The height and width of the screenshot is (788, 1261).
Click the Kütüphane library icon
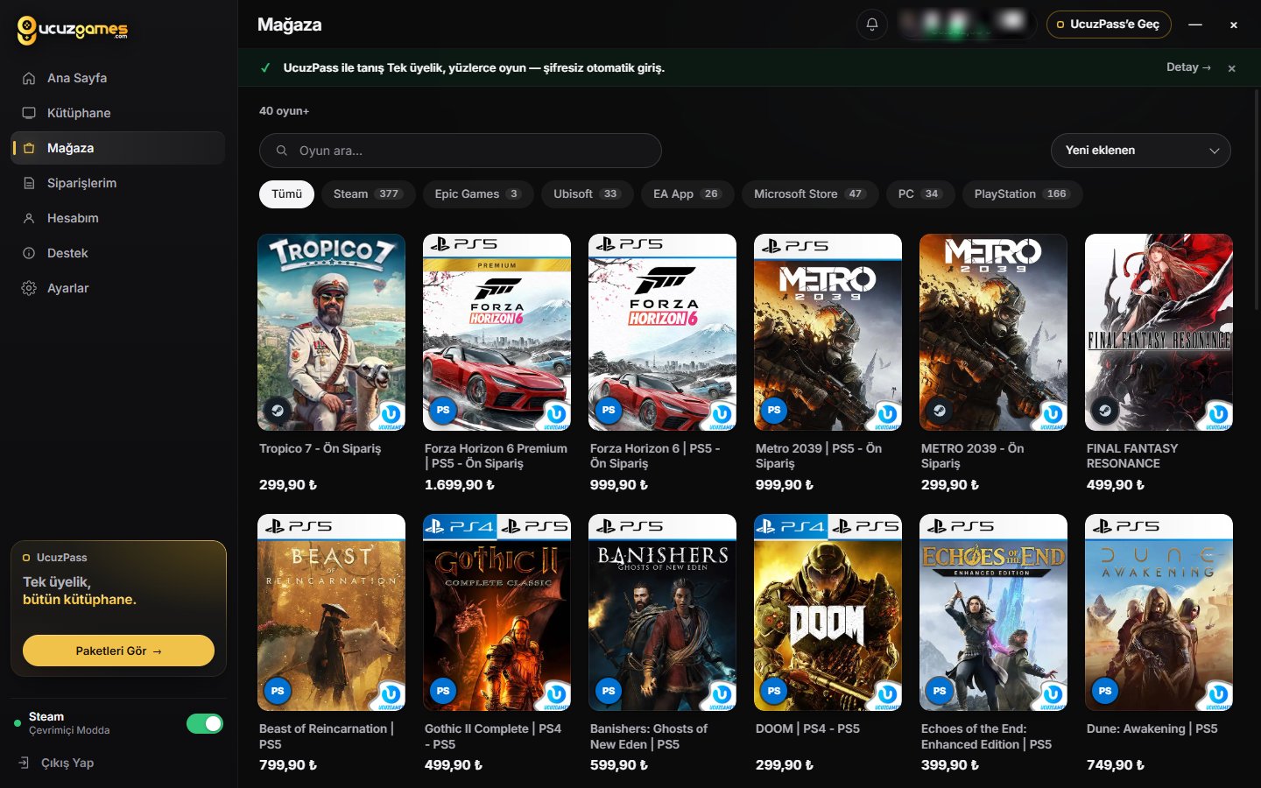tap(29, 113)
